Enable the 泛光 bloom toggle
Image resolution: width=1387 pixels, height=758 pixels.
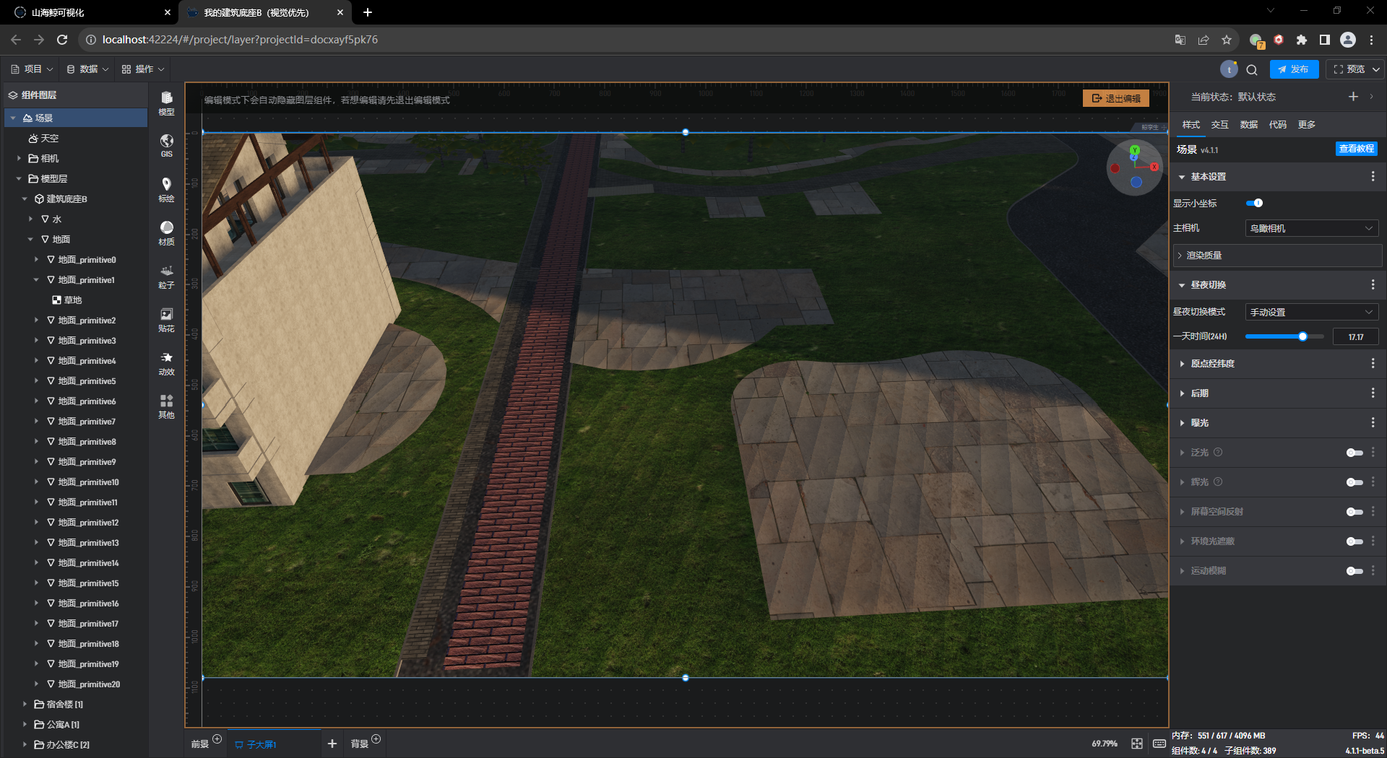(x=1354, y=453)
